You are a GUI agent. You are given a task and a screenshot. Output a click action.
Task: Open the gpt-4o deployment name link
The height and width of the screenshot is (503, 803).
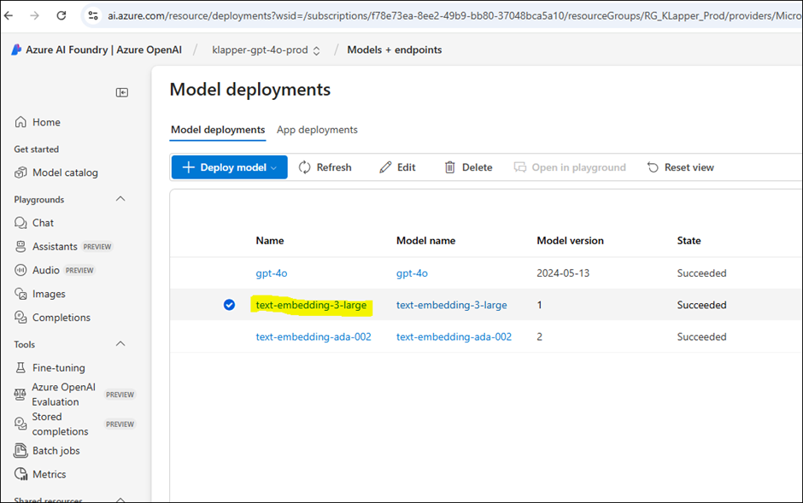[x=271, y=273]
